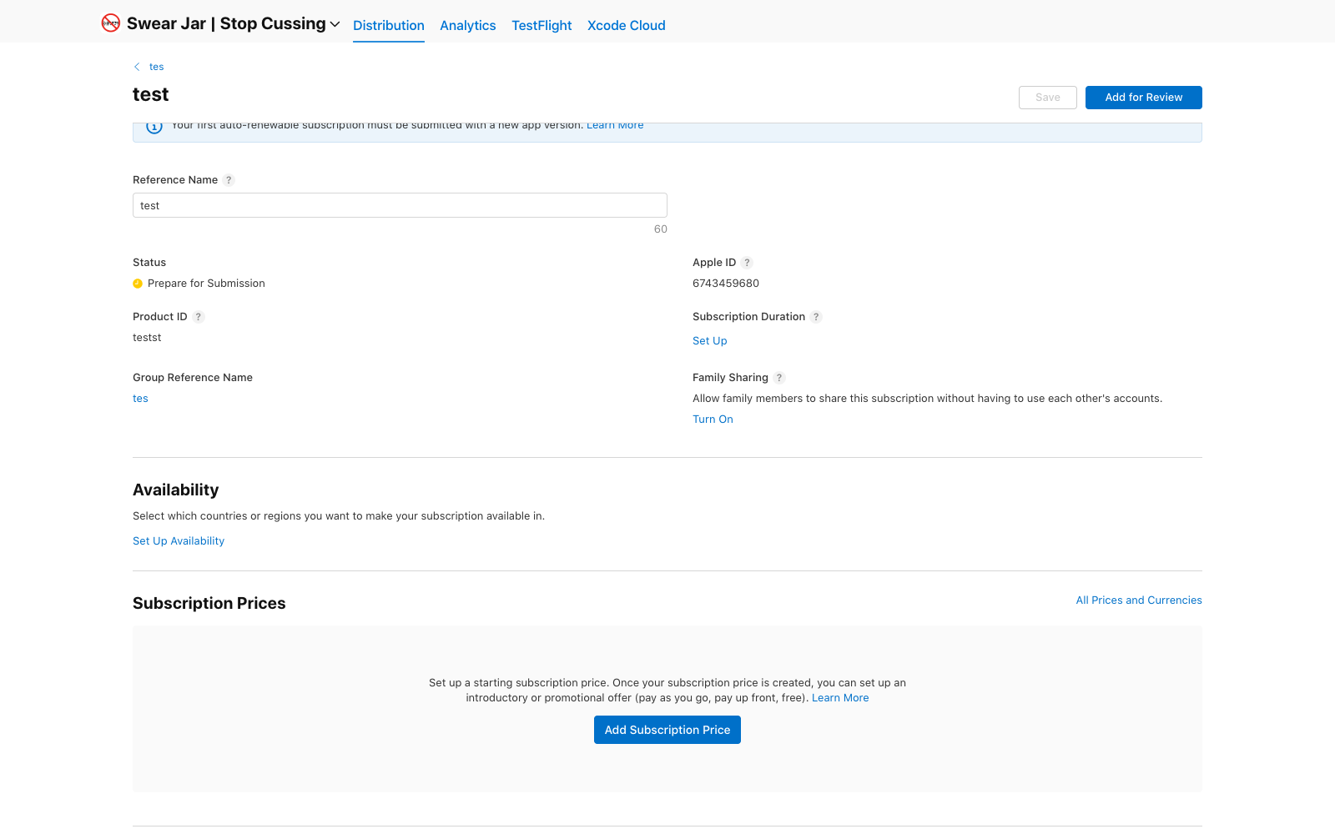Click the yellow Prepare for Submission status icon
The height and width of the screenshot is (834, 1335).
pyautogui.click(x=138, y=284)
